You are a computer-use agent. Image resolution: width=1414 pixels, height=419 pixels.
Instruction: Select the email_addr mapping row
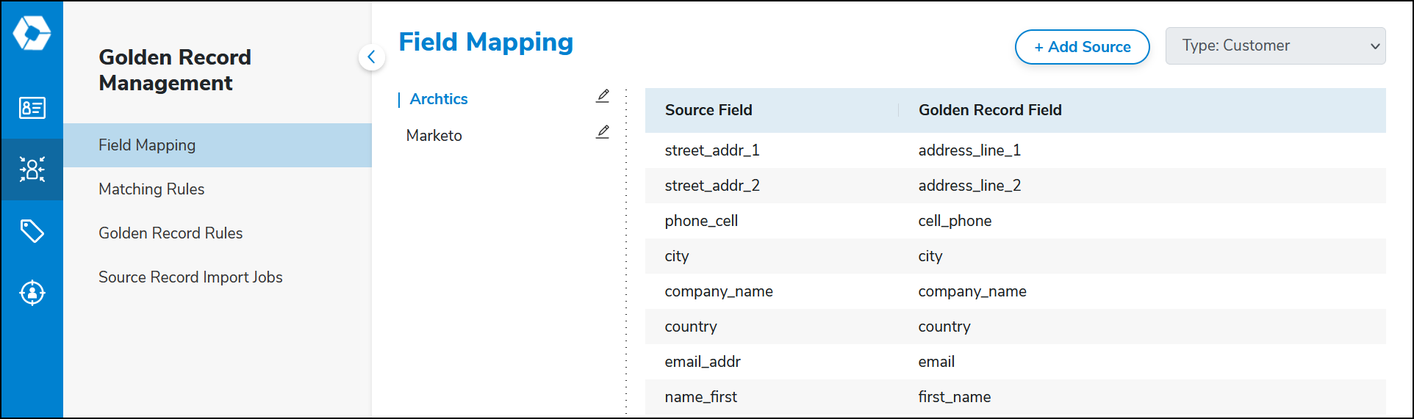(x=1015, y=362)
